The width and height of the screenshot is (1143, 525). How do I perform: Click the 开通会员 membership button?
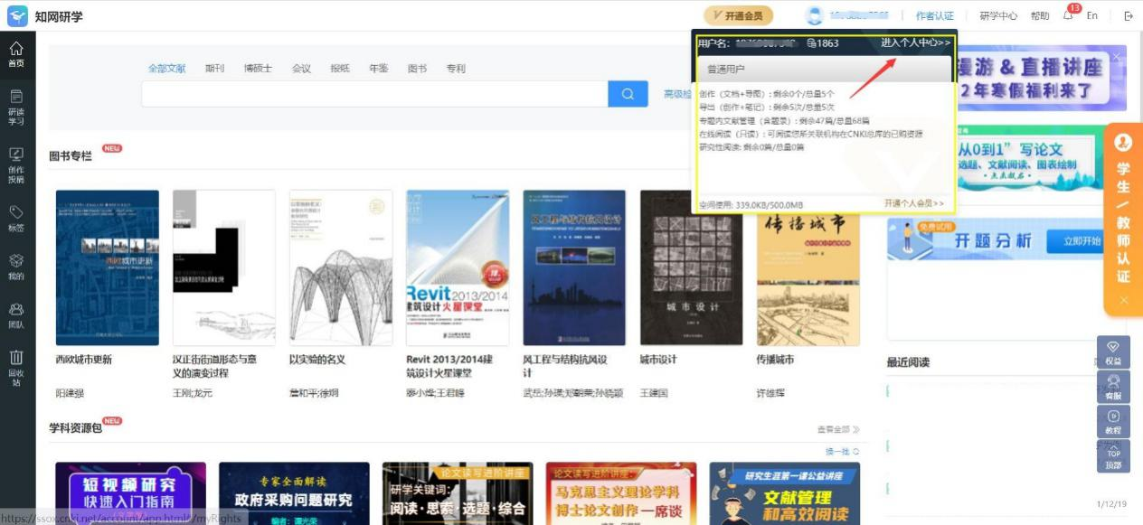(x=738, y=15)
